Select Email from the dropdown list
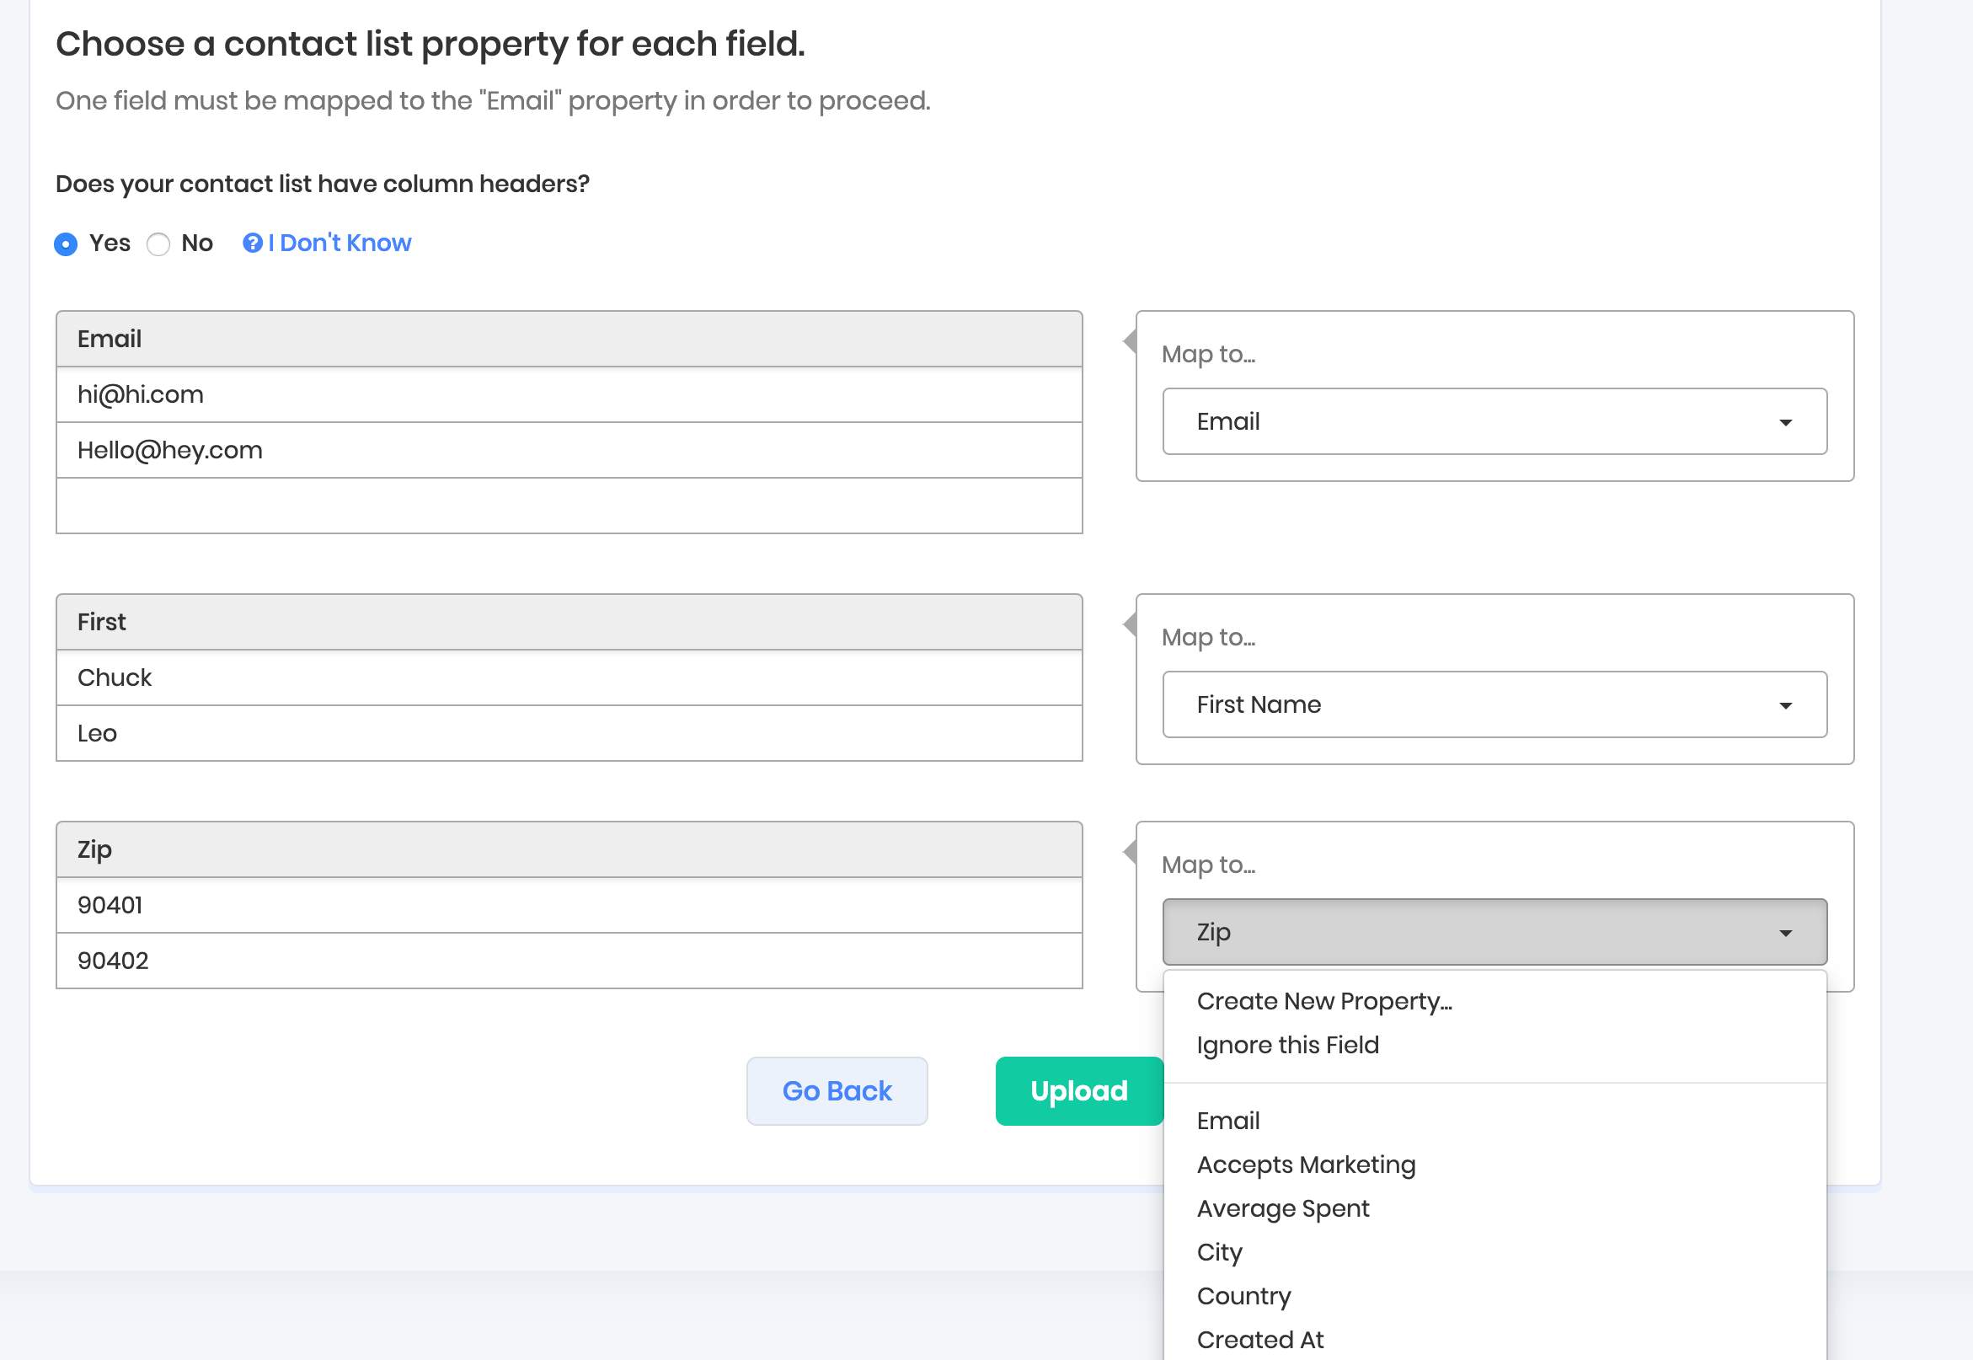The image size is (1973, 1360). (1227, 1121)
